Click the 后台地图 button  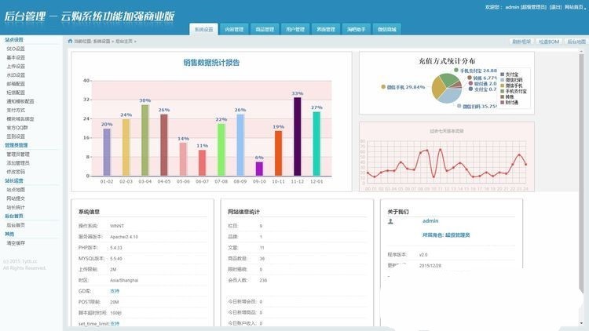coord(576,42)
